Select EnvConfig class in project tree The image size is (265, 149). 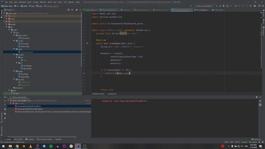coord(23,43)
